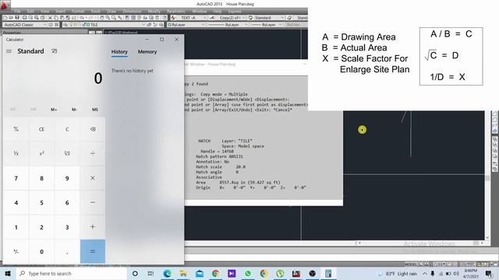Image resolution: width=499 pixels, height=280 pixels.
Task: Click digit 0 key on Calculator keypad
Action: pos(41,251)
